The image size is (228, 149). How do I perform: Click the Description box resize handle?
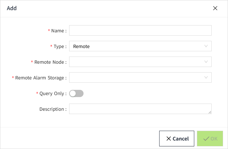pos(210,112)
